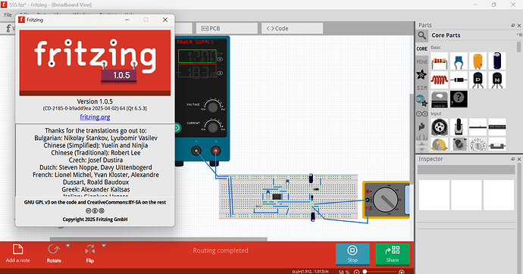Open the parts search magnifier

coord(422,36)
